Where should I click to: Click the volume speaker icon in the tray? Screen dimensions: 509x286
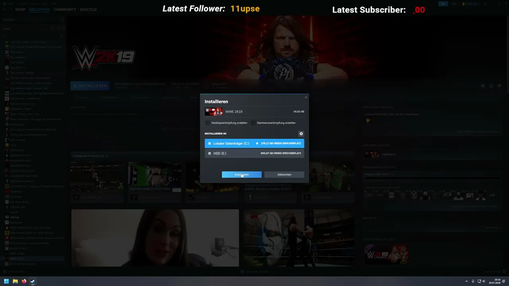[484, 281]
